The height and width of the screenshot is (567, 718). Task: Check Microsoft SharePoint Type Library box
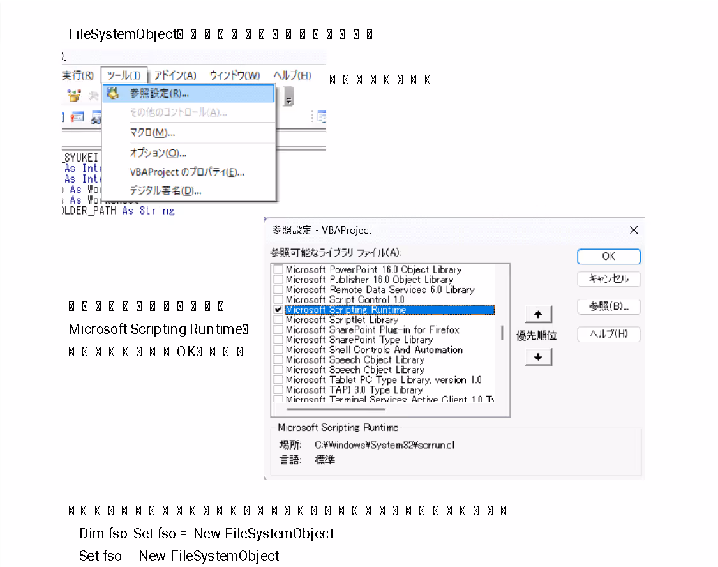click(278, 340)
